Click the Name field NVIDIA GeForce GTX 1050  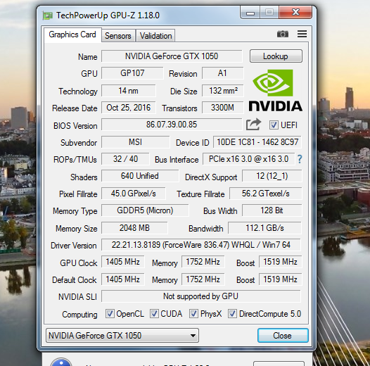pos(172,56)
